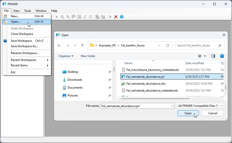Select the pointer arrow tool in toolbar

tap(57, 17)
